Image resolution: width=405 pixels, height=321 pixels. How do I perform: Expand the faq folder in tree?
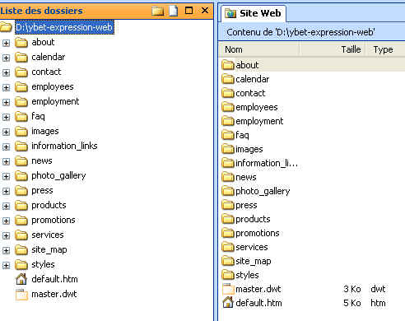[6, 117]
